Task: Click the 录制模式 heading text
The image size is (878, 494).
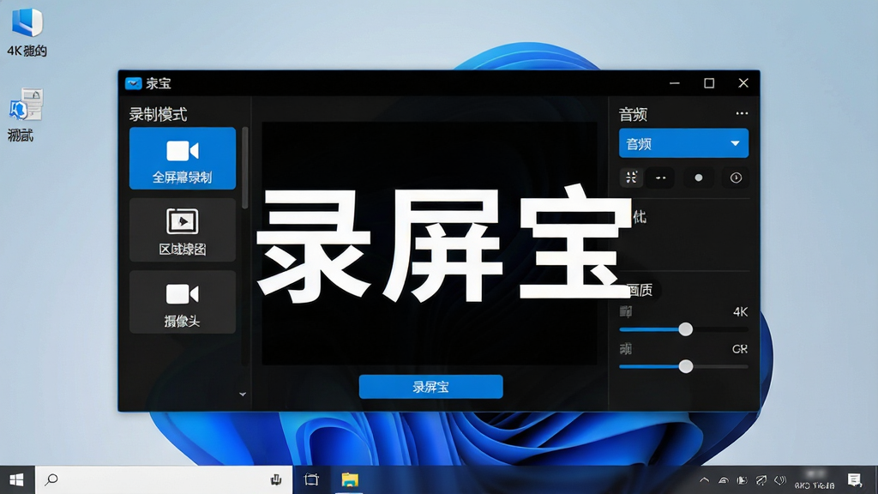Action: [158, 114]
